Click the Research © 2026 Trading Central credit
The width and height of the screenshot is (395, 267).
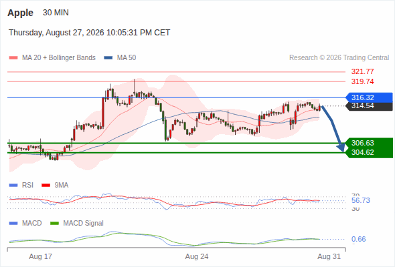coord(339,58)
